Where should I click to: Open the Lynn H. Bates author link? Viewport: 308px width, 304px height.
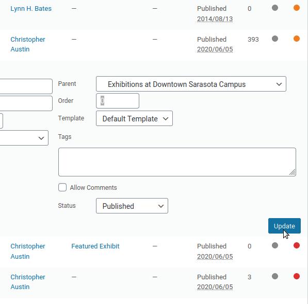click(x=31, y=9)
